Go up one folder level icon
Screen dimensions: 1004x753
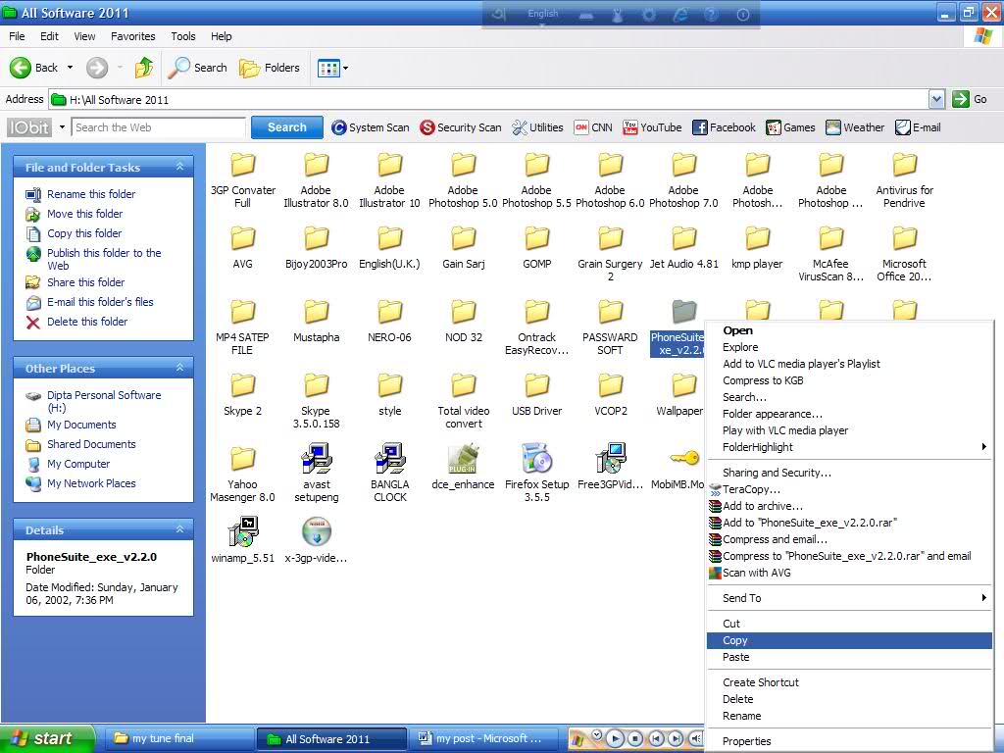[144, 68]
